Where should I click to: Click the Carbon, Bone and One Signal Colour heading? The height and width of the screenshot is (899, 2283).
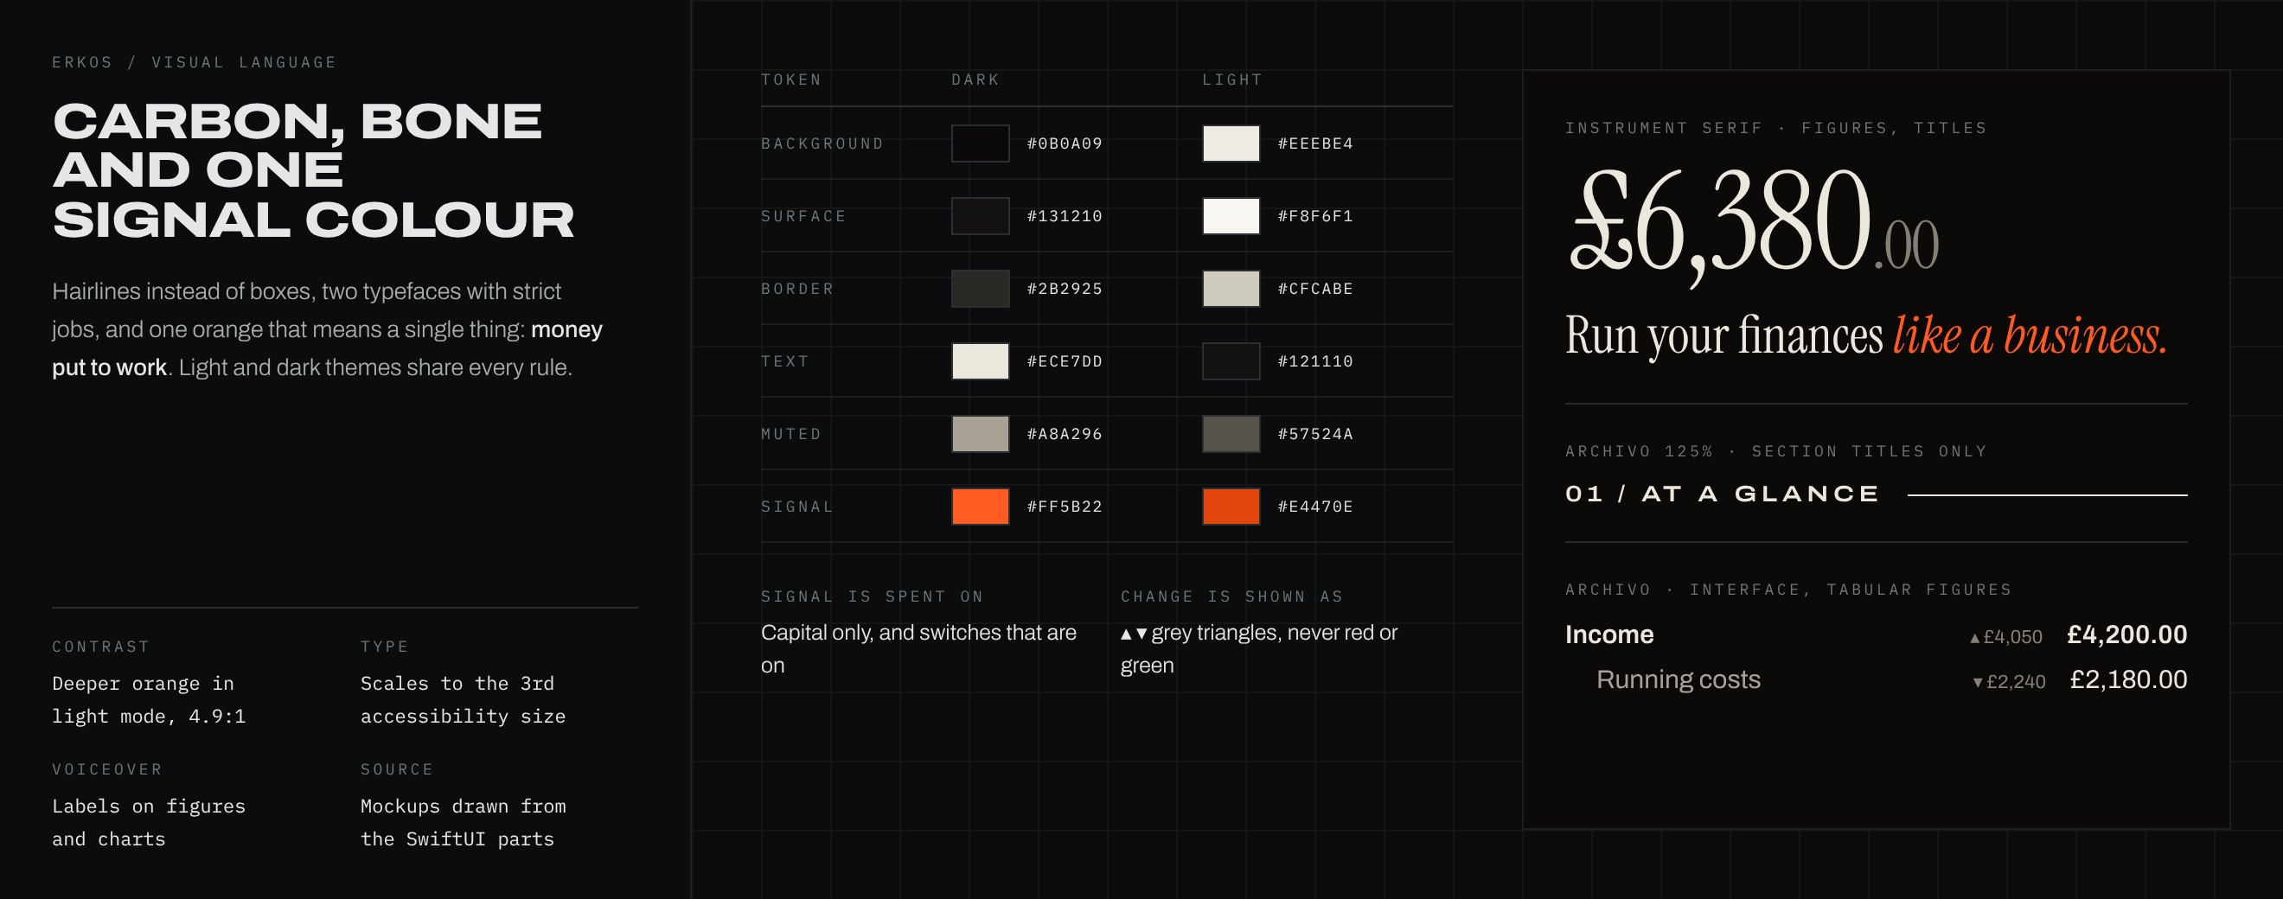pos(314,170)
